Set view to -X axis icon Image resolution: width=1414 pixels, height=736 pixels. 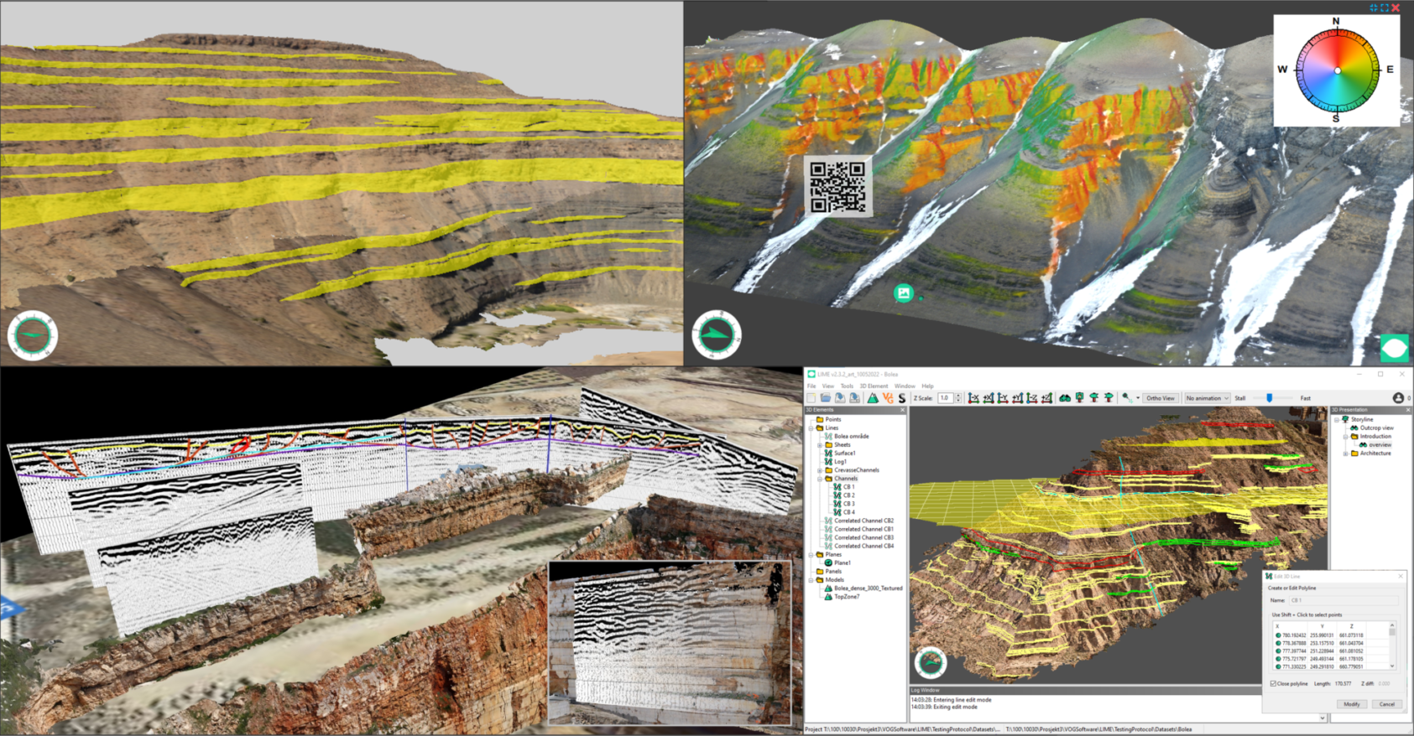973,398
